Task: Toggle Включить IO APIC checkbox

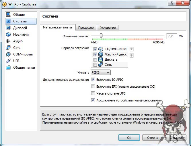Action: 93,80
